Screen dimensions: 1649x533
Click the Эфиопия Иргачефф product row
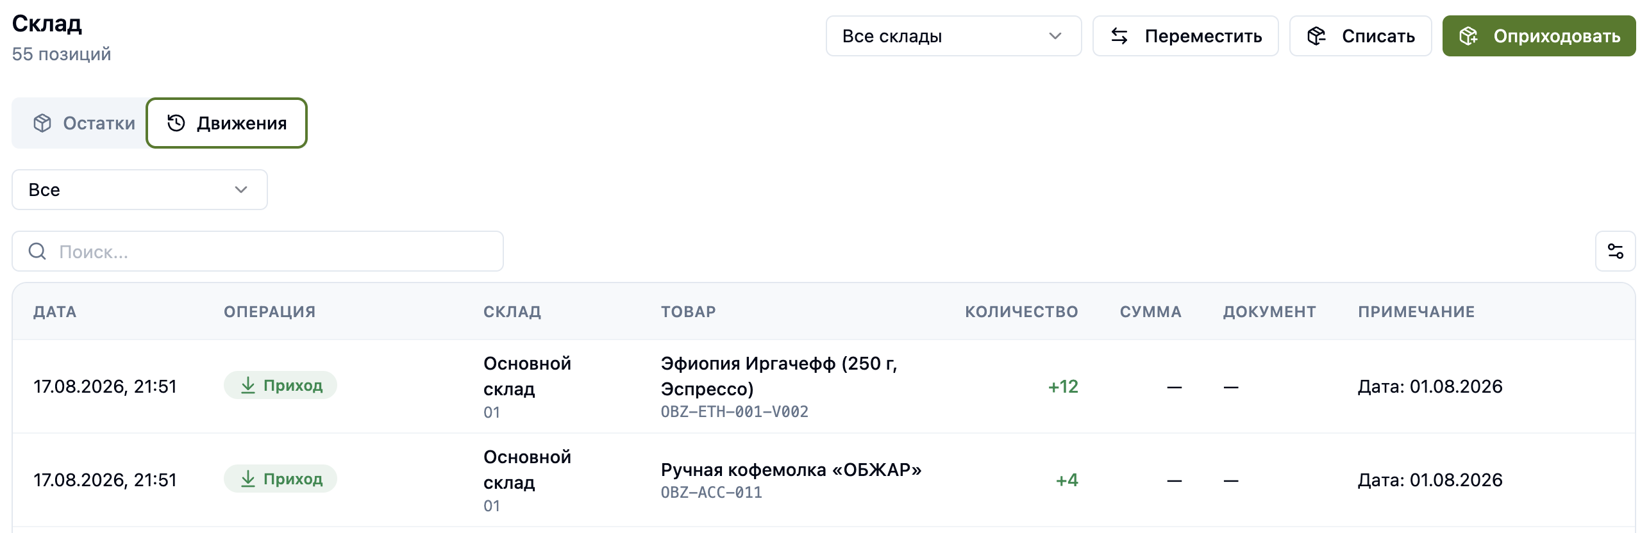(824, 386)
